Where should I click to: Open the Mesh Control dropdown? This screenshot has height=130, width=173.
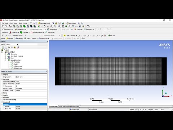[31, 38]
